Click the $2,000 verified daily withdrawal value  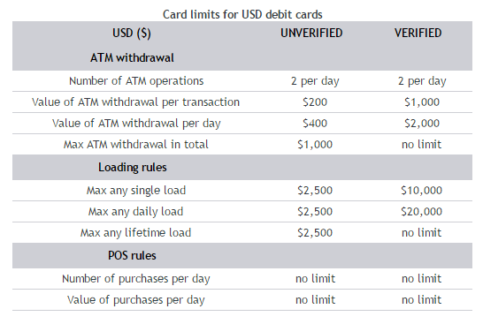(x=422, y=124)
